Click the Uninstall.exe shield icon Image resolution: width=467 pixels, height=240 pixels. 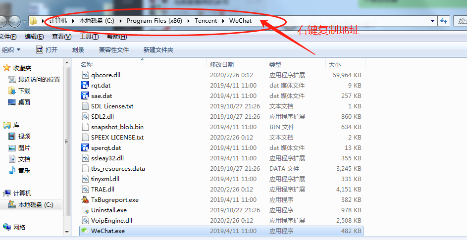point(85,210)
